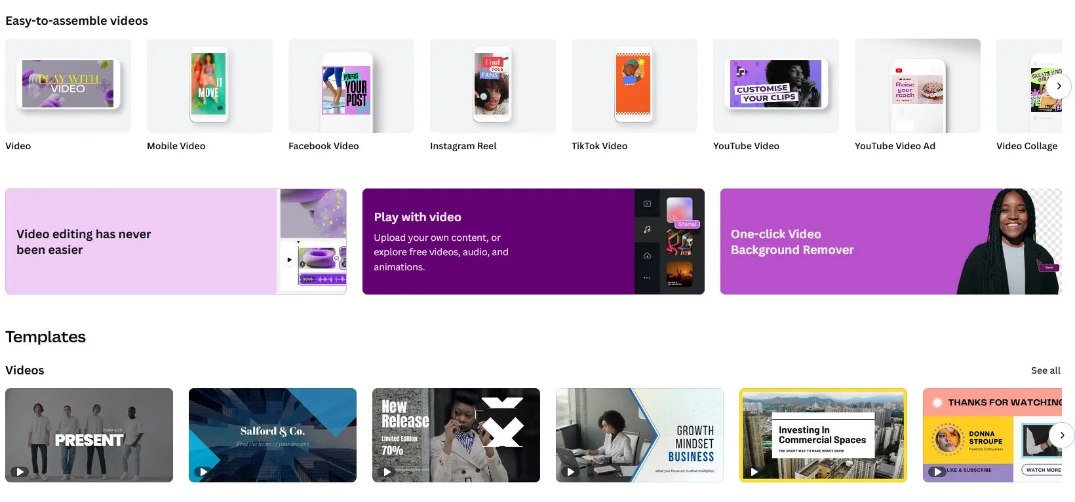Click the 'YouTube Video' label

click(747, 146)
